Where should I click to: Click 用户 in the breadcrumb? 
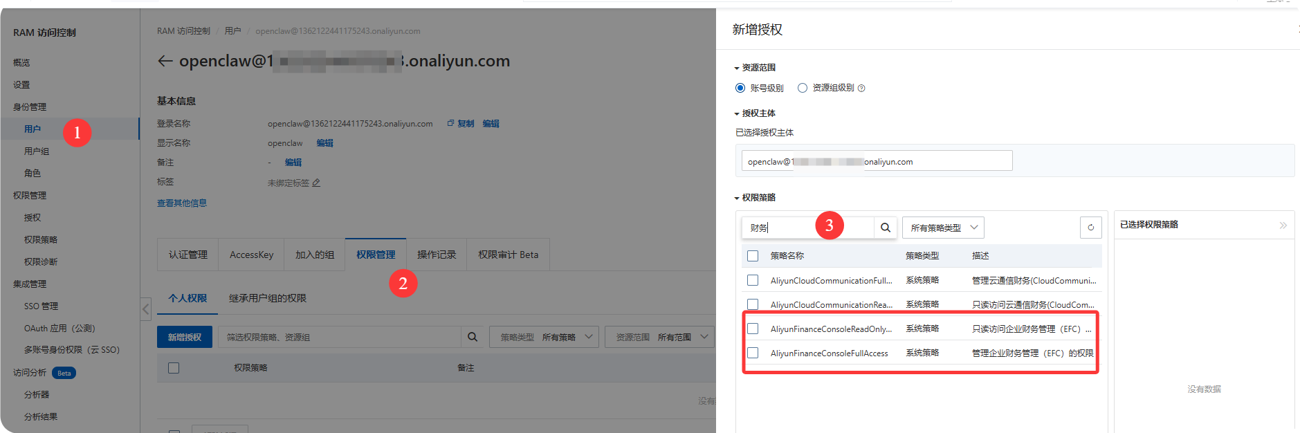coord(233,31)
